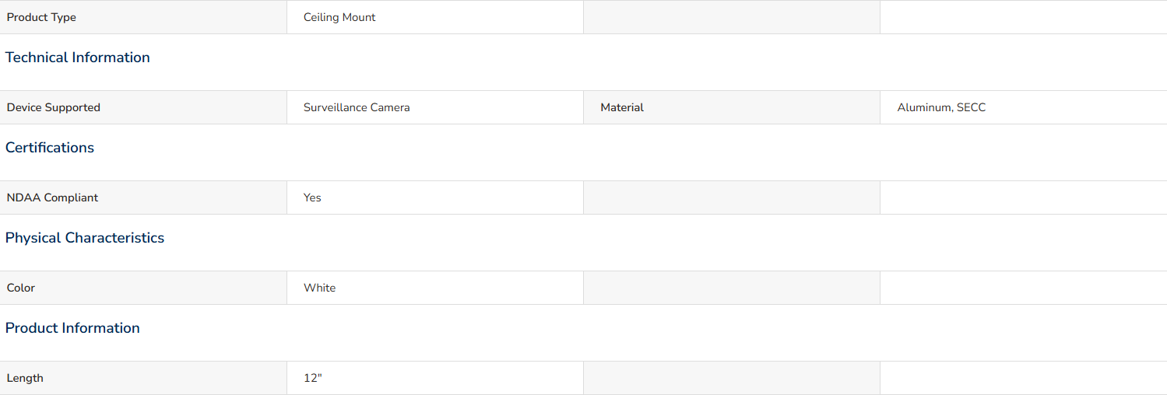Click the Product Type label cell
Screen dimensions: 1167x395
(x=41, y=17)
